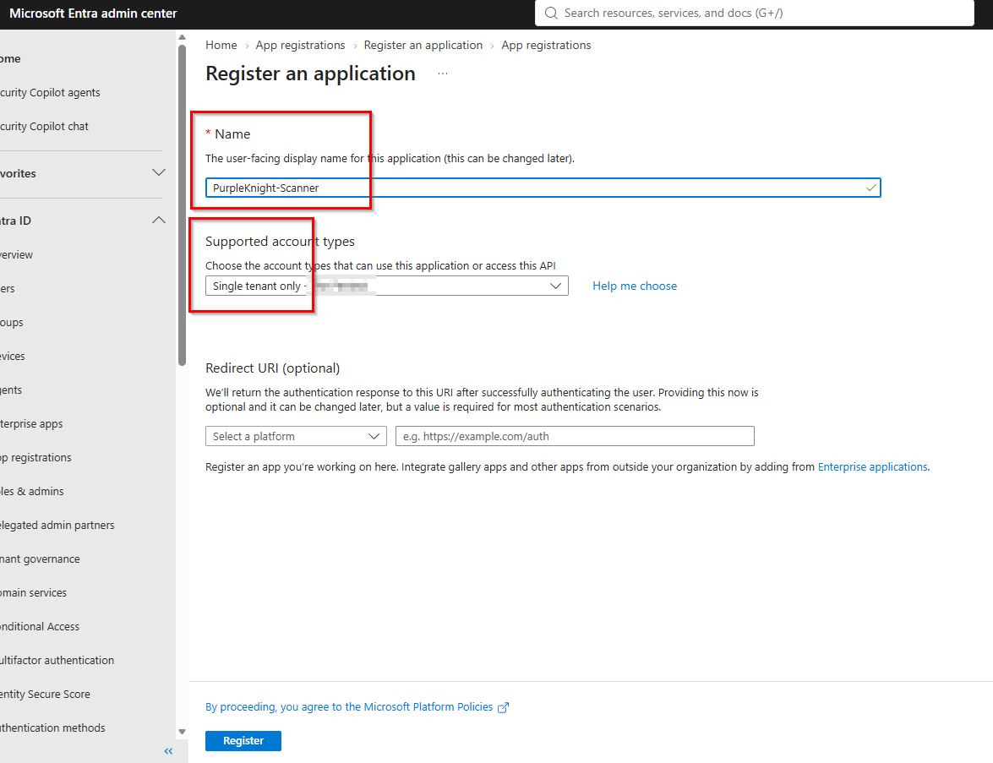Screen dimensions: 993x763
Task: Click the sidebar scrollbar thumb
Action: pyautogui.click(x=183, y=204)
